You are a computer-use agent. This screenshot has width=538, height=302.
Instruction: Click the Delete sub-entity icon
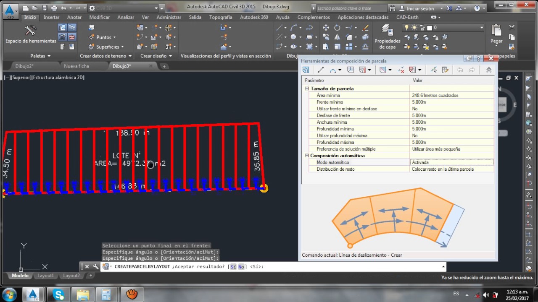[401, 70]
